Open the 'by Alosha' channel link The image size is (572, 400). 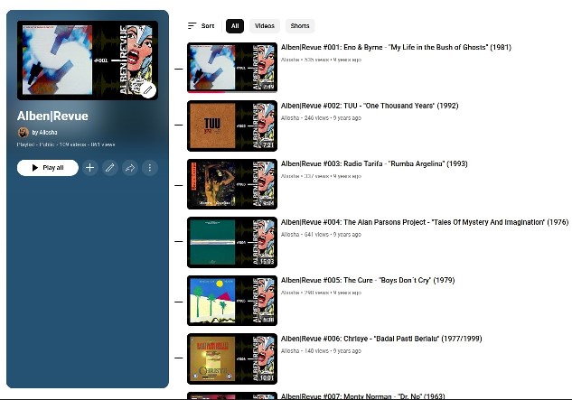[x=44, y=133]
